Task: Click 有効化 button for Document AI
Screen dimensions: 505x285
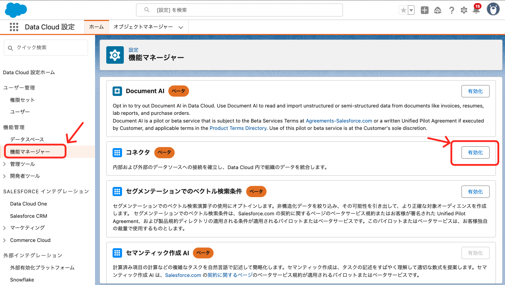Action: pyautogui.click(x=475, y=91)
